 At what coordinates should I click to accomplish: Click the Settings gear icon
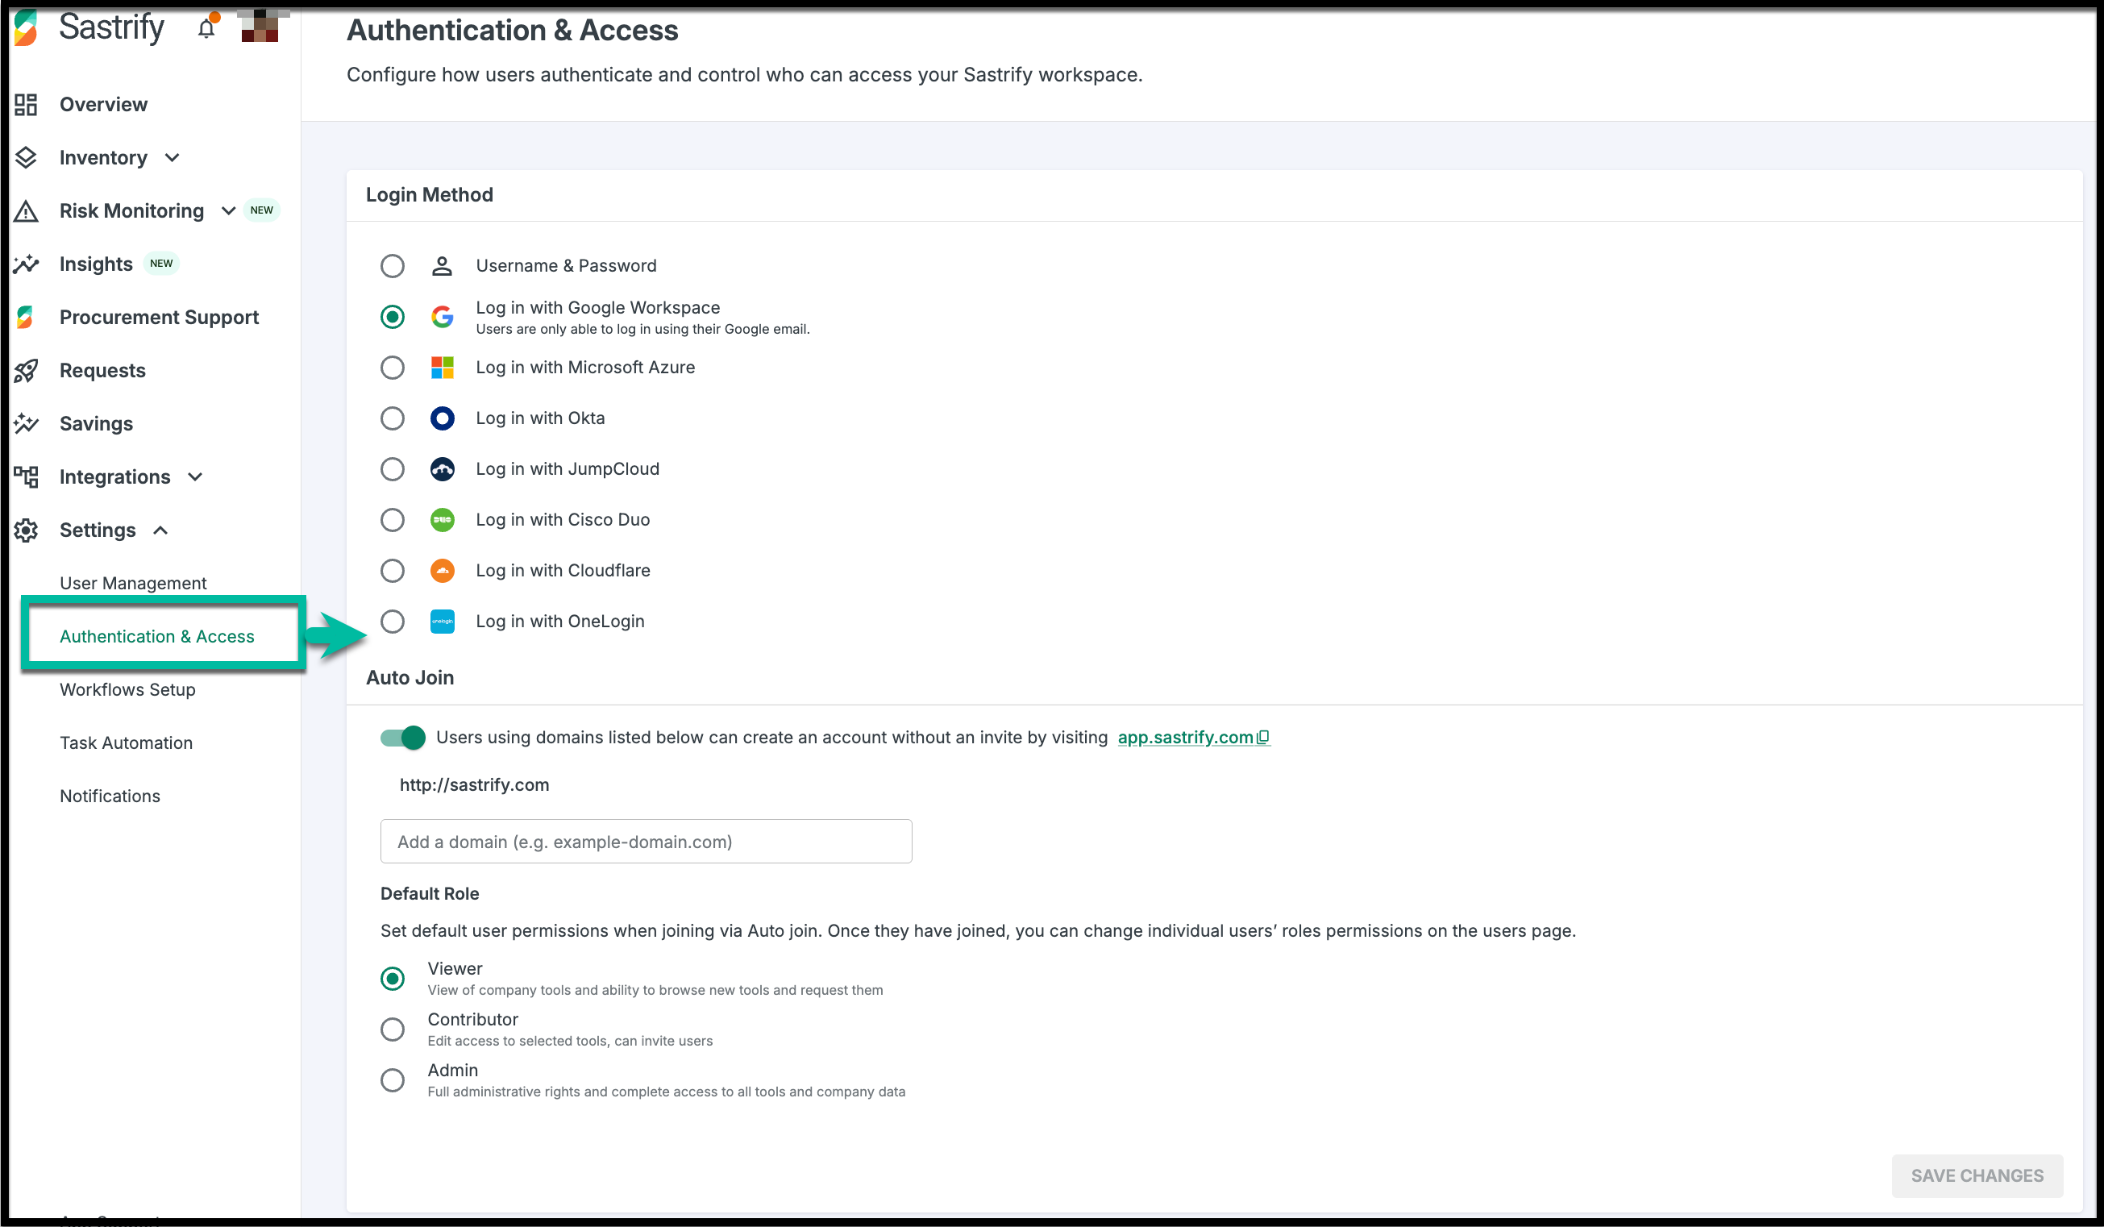(26, 530)
